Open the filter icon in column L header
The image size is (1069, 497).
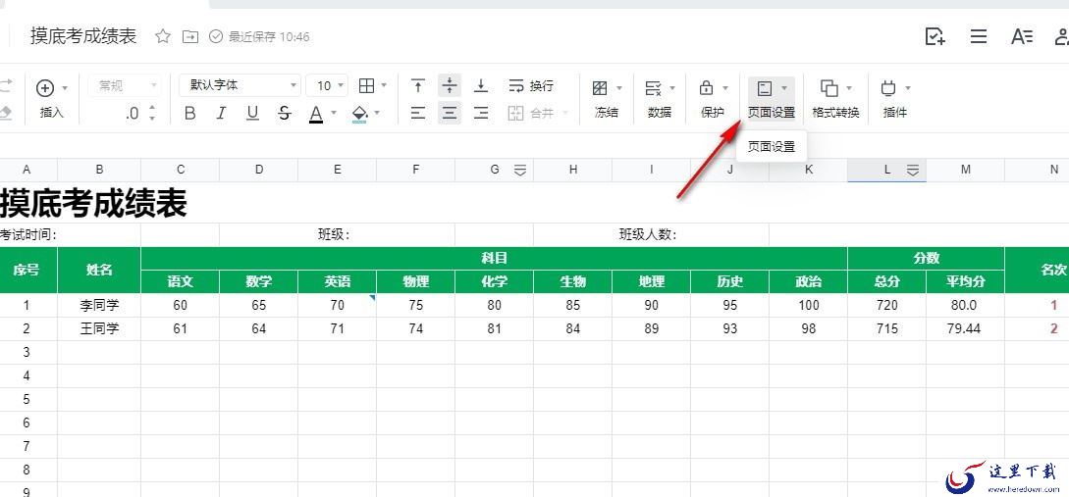pos(913,171)
